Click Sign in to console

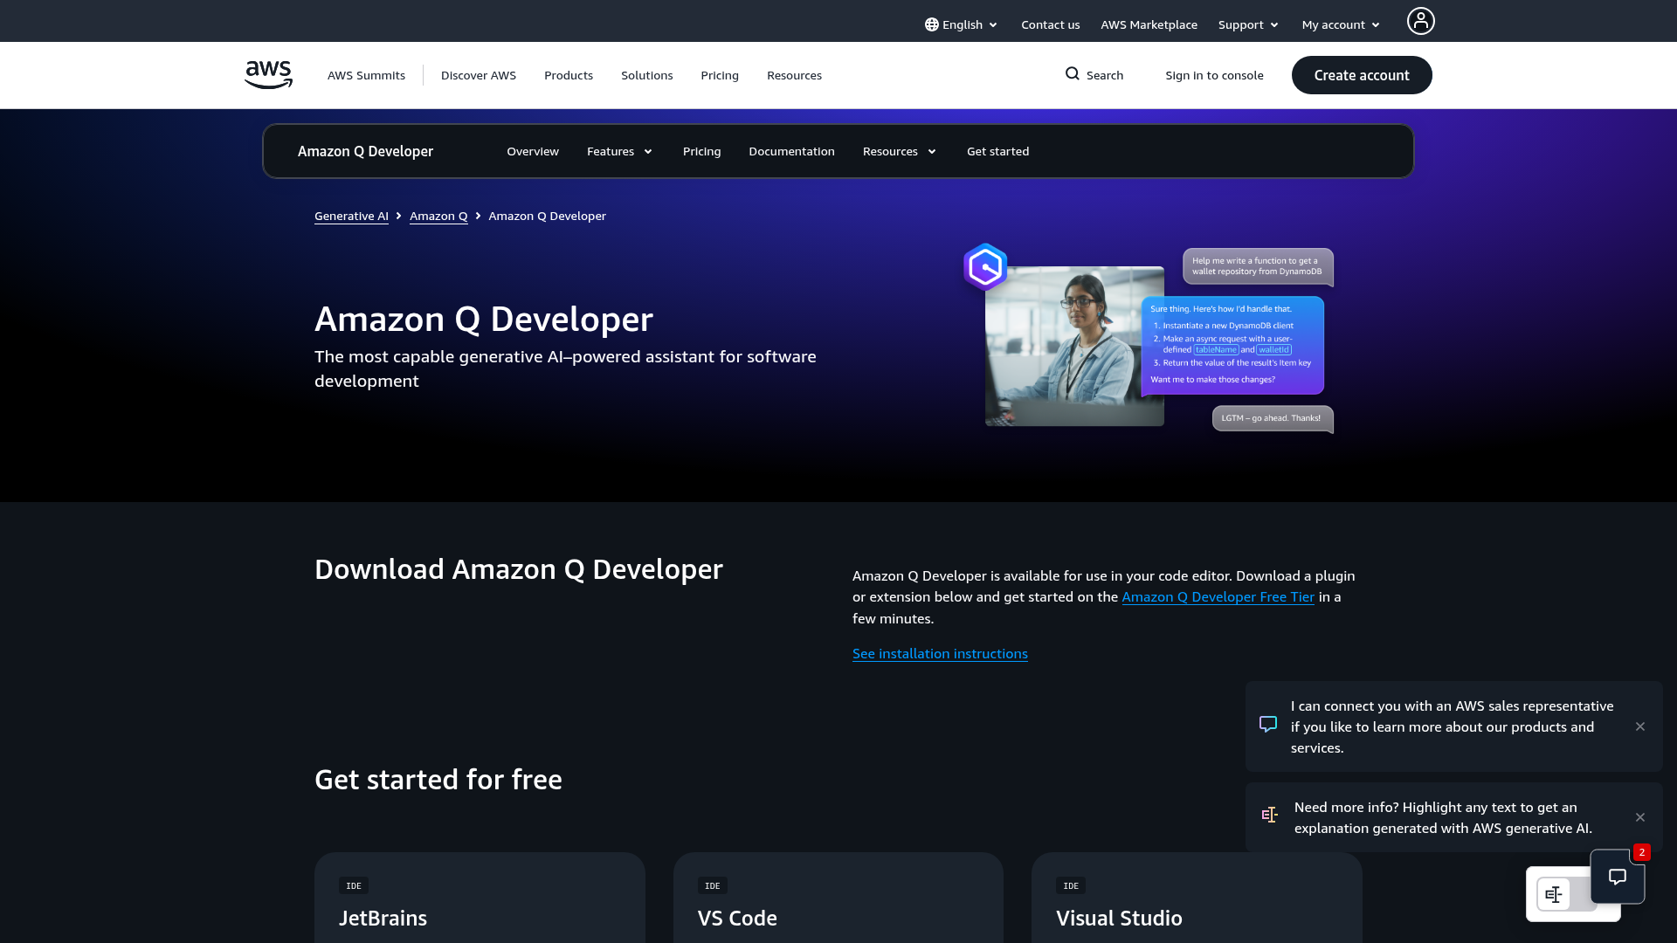click(1214, 75)
